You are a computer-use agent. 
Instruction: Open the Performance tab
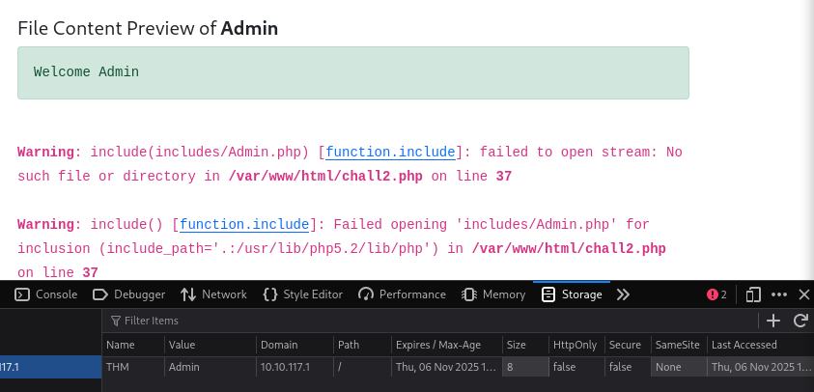tap(402, 294)
